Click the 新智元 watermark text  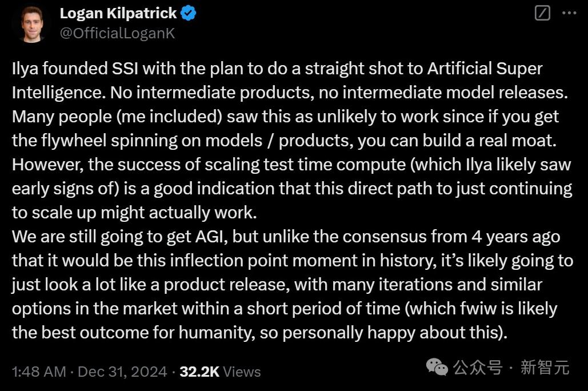pos(545,368)
